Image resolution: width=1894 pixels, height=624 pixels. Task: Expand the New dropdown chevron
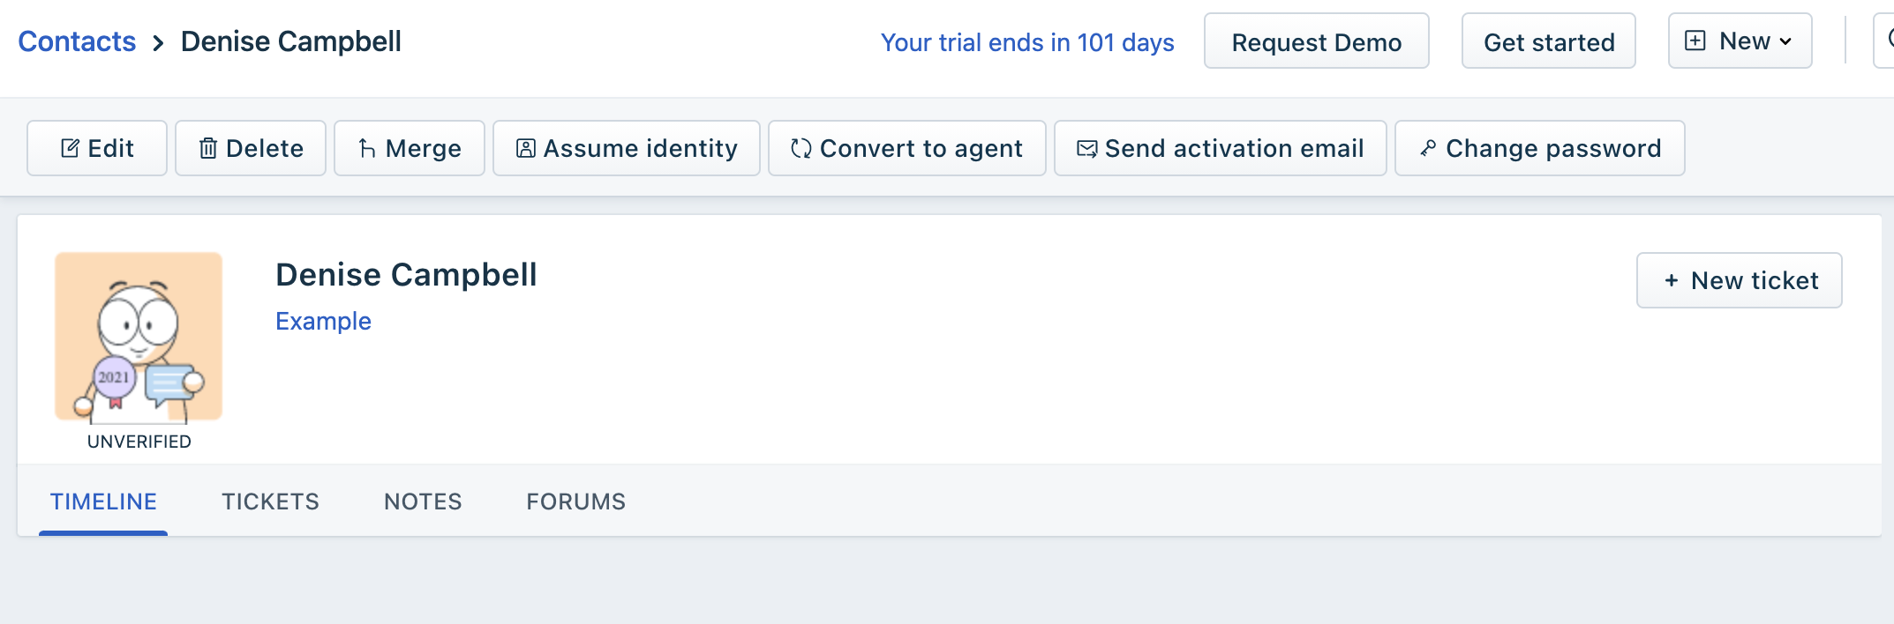click(x=1785, y=41)
